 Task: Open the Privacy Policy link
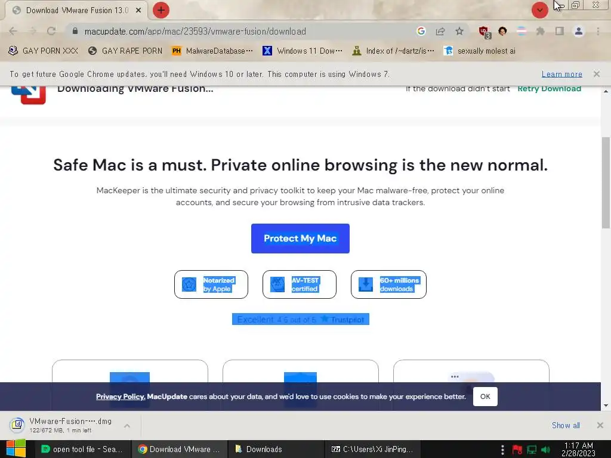(121, 397)
